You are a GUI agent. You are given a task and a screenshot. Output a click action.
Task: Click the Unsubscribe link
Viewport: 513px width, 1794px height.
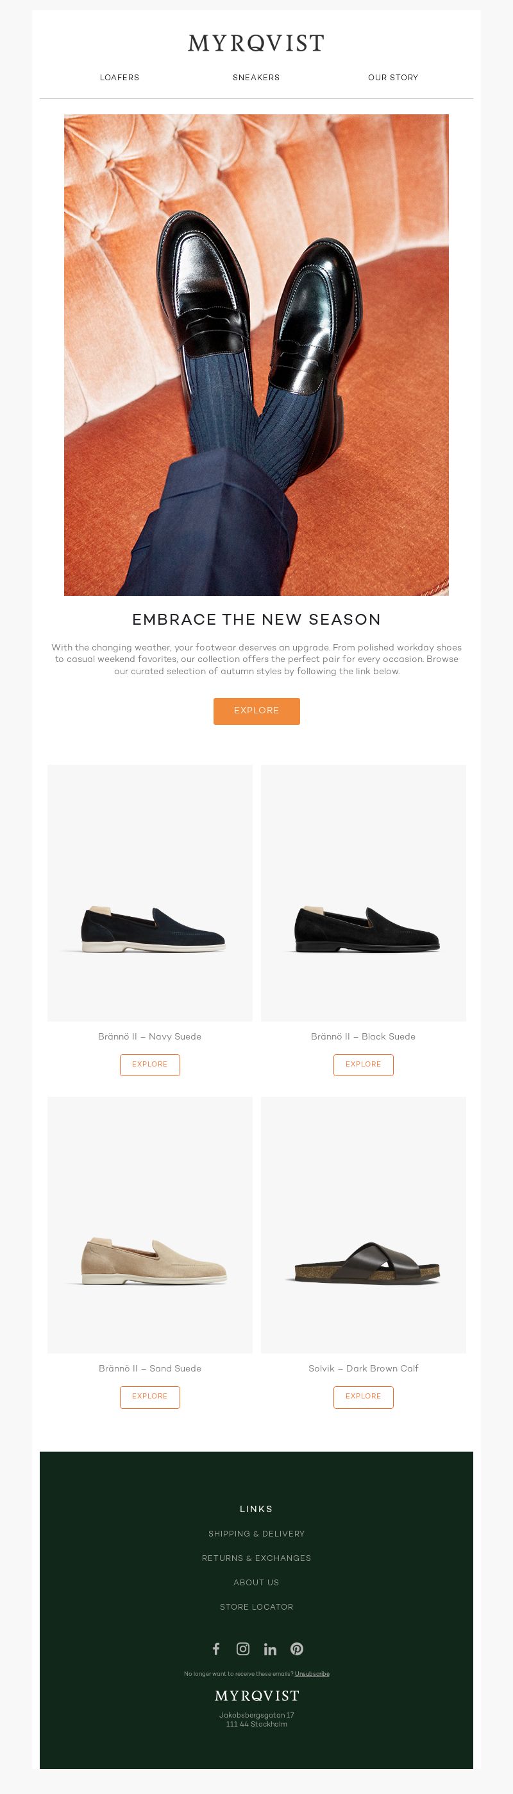click(x=312, y=1673)
